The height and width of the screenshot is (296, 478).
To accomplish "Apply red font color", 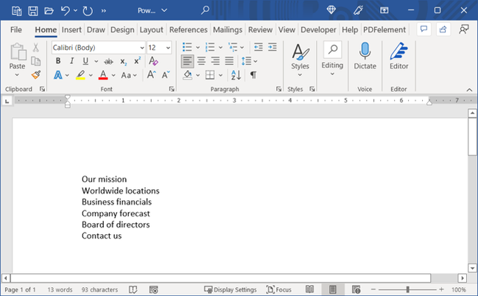I will (103, 75).
